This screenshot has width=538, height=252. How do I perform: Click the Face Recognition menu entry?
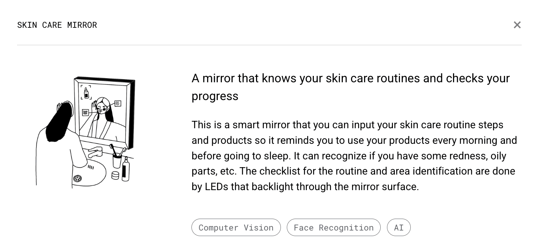tap(333, 227)
